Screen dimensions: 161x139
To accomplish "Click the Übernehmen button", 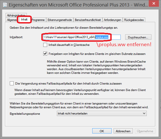I will point(145,131).
